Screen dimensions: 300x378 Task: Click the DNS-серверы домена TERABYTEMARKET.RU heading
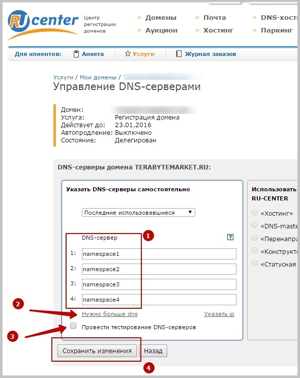pyautogui.click(x=134, y=167)
